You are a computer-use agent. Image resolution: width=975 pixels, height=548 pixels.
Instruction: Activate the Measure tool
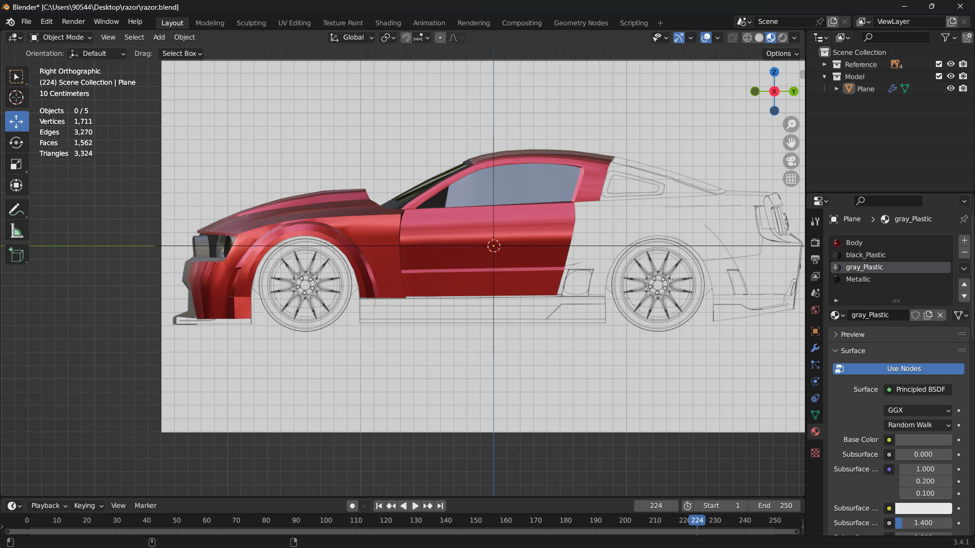click(x=16, y=232)
